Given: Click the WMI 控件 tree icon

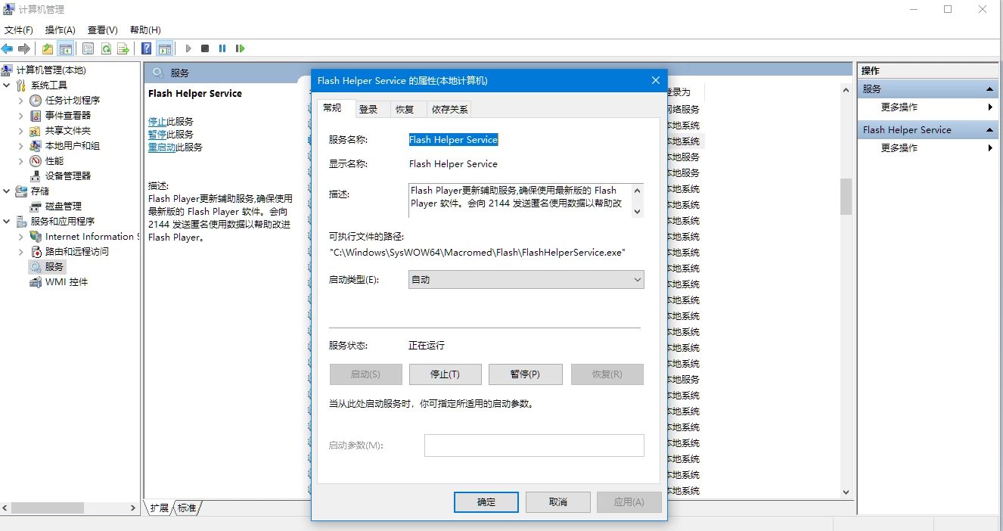Looking at the screenshot, I should coord(36,282).
